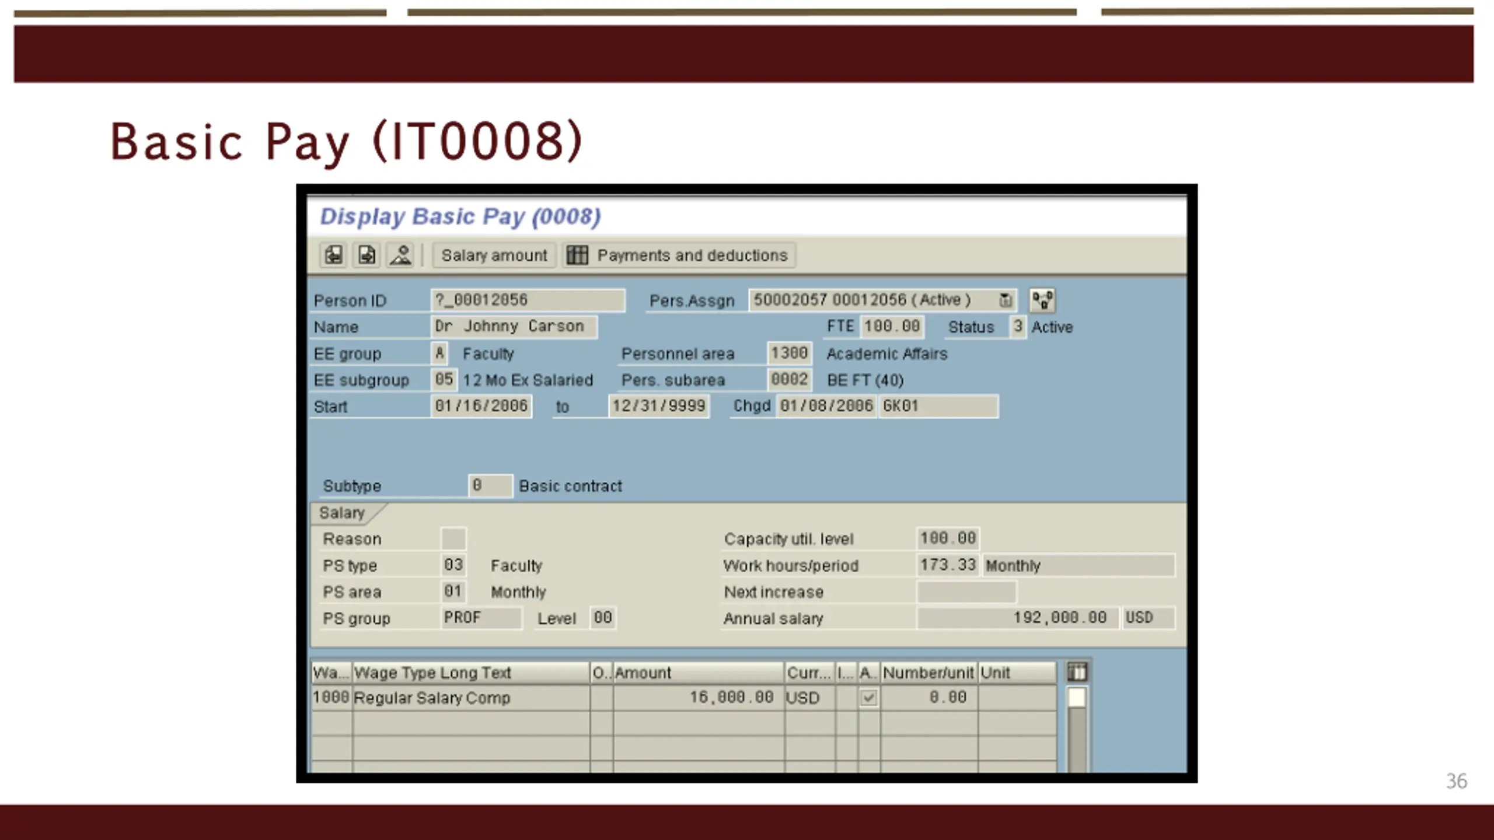The image size is (1494, 840).
Task: Click the end date field 12/31/9999
Action: (659, 406)
